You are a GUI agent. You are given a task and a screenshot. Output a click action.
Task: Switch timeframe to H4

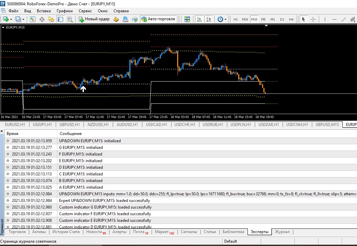(x=291, y=19)
